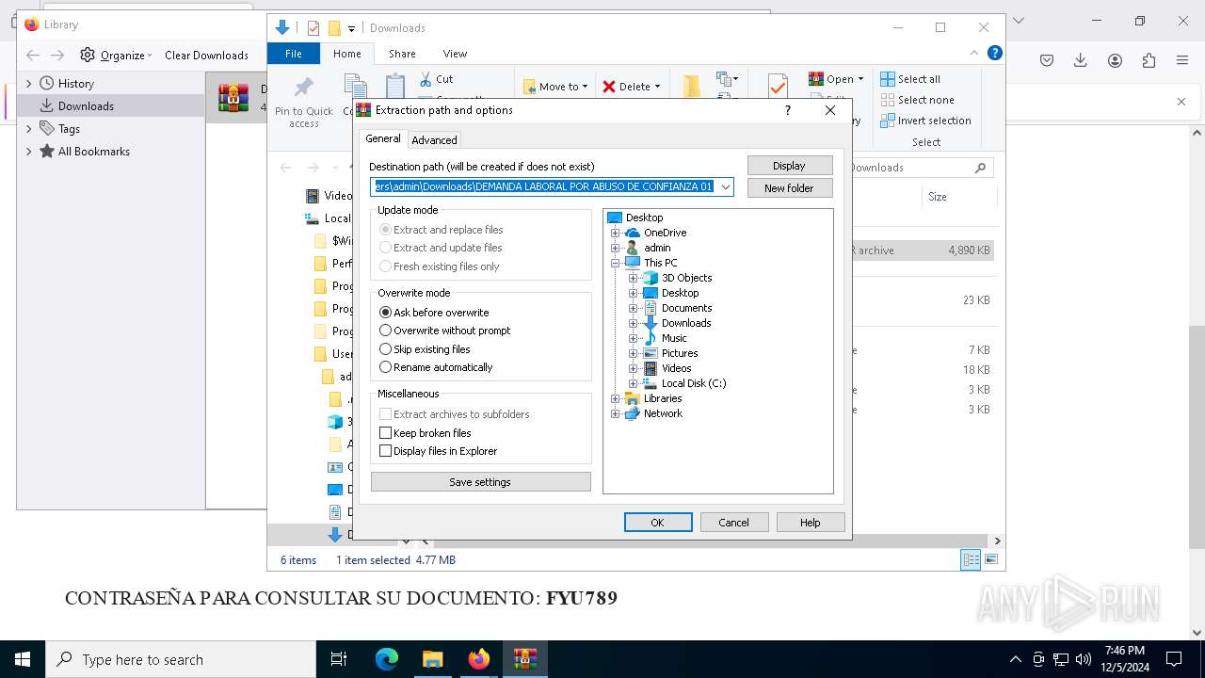This screenshot has height=678, width=1205.
Task: Click Display button
Action: tap(790, 166)
